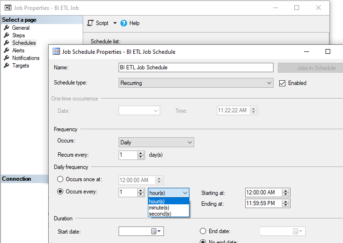This screenshot has width=343, height=243.
Task: Increase the Occurs every interval value
Action: click(x=141, y=191)
